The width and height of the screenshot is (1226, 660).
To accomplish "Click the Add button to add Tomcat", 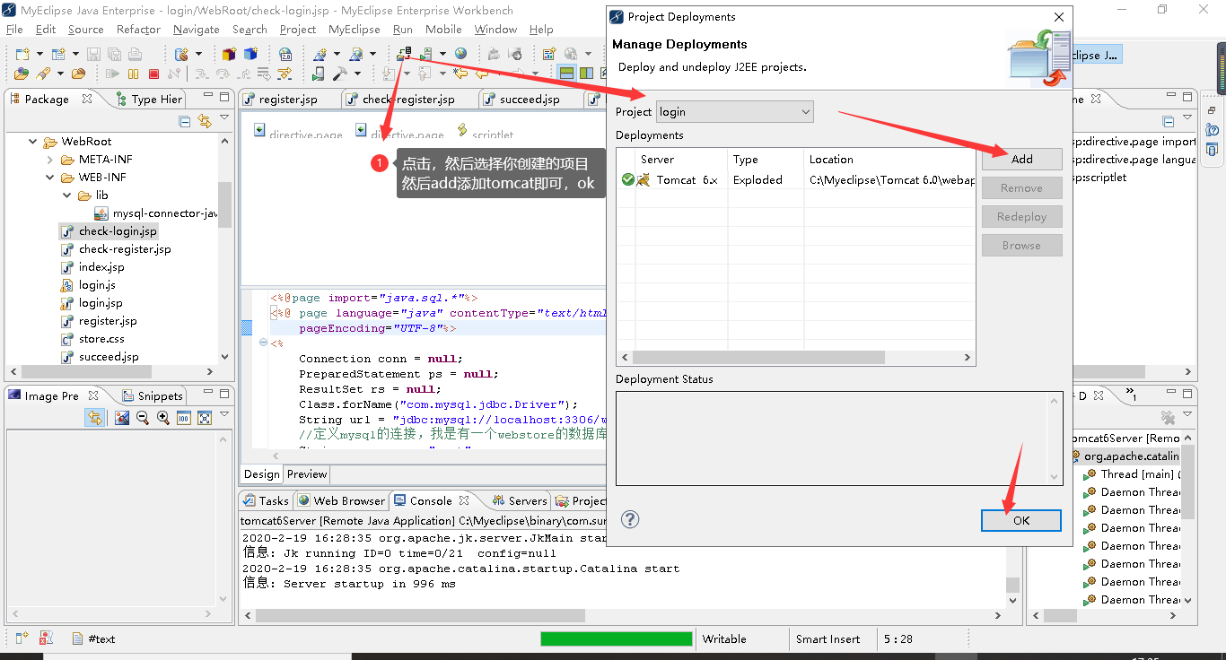I will pos(1021,159).
